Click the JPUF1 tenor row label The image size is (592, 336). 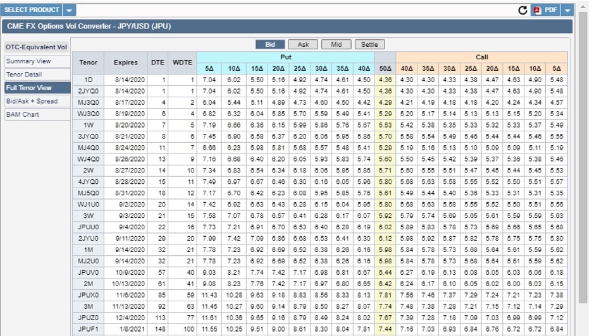89,330
